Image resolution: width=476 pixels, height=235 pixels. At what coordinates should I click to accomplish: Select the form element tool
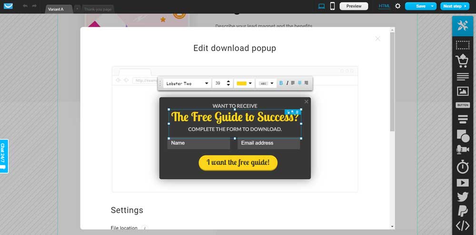tap(462, 119)
